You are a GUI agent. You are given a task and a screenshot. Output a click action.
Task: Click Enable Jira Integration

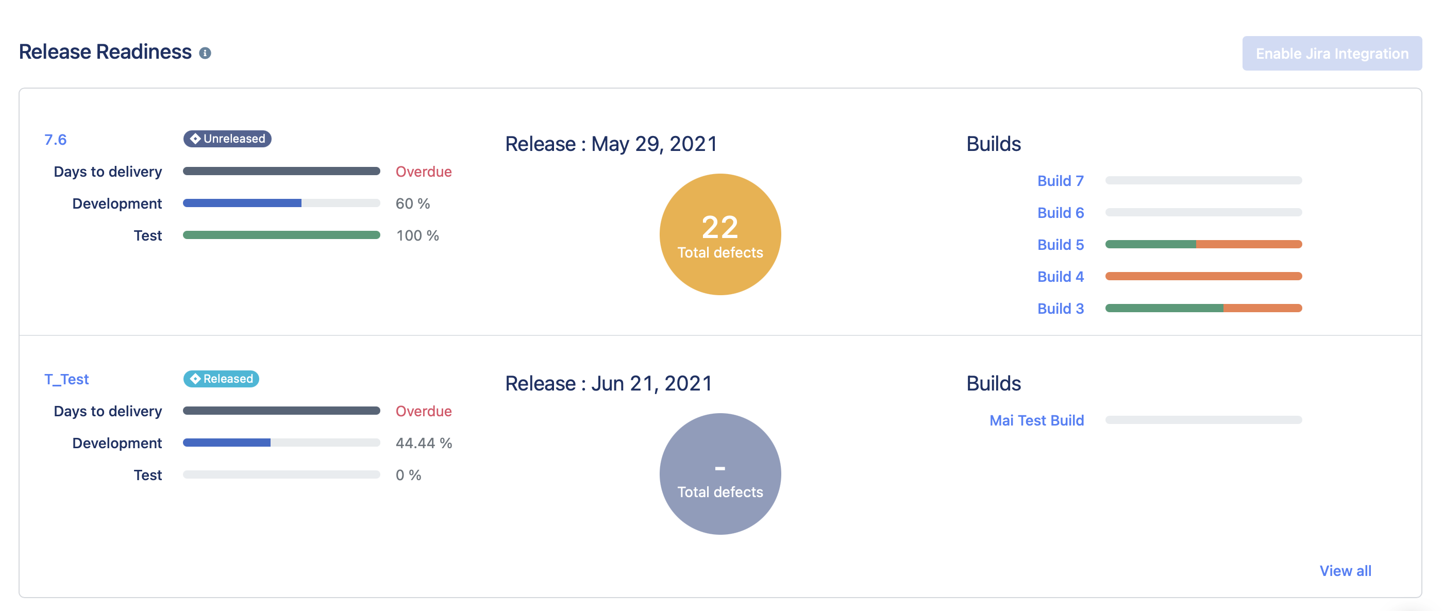point(1332,53)
